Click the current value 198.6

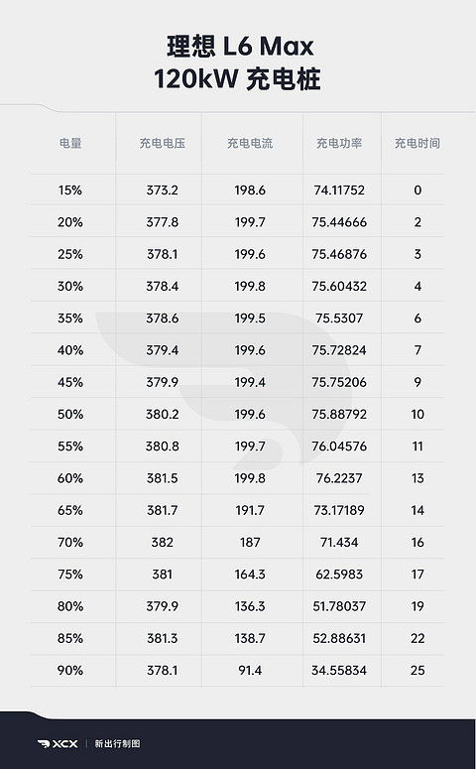click(x=250, y=190)
